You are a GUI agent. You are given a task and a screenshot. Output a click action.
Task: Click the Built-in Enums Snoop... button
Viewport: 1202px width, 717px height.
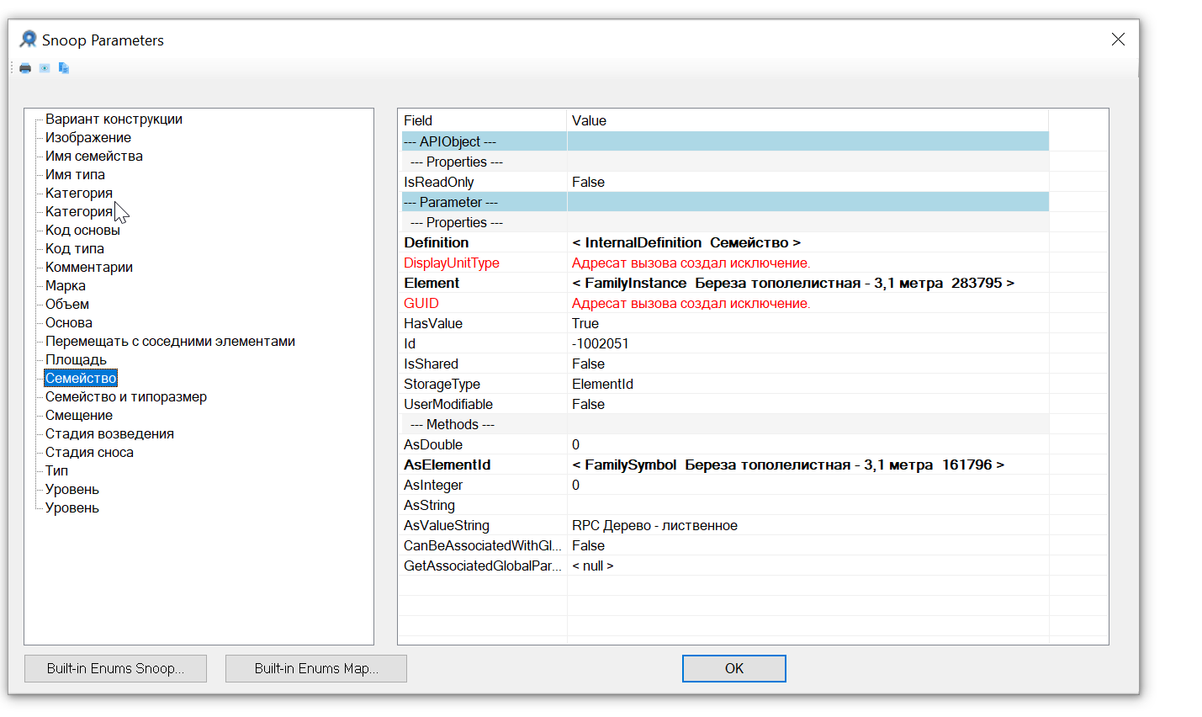tap(115, 668)
